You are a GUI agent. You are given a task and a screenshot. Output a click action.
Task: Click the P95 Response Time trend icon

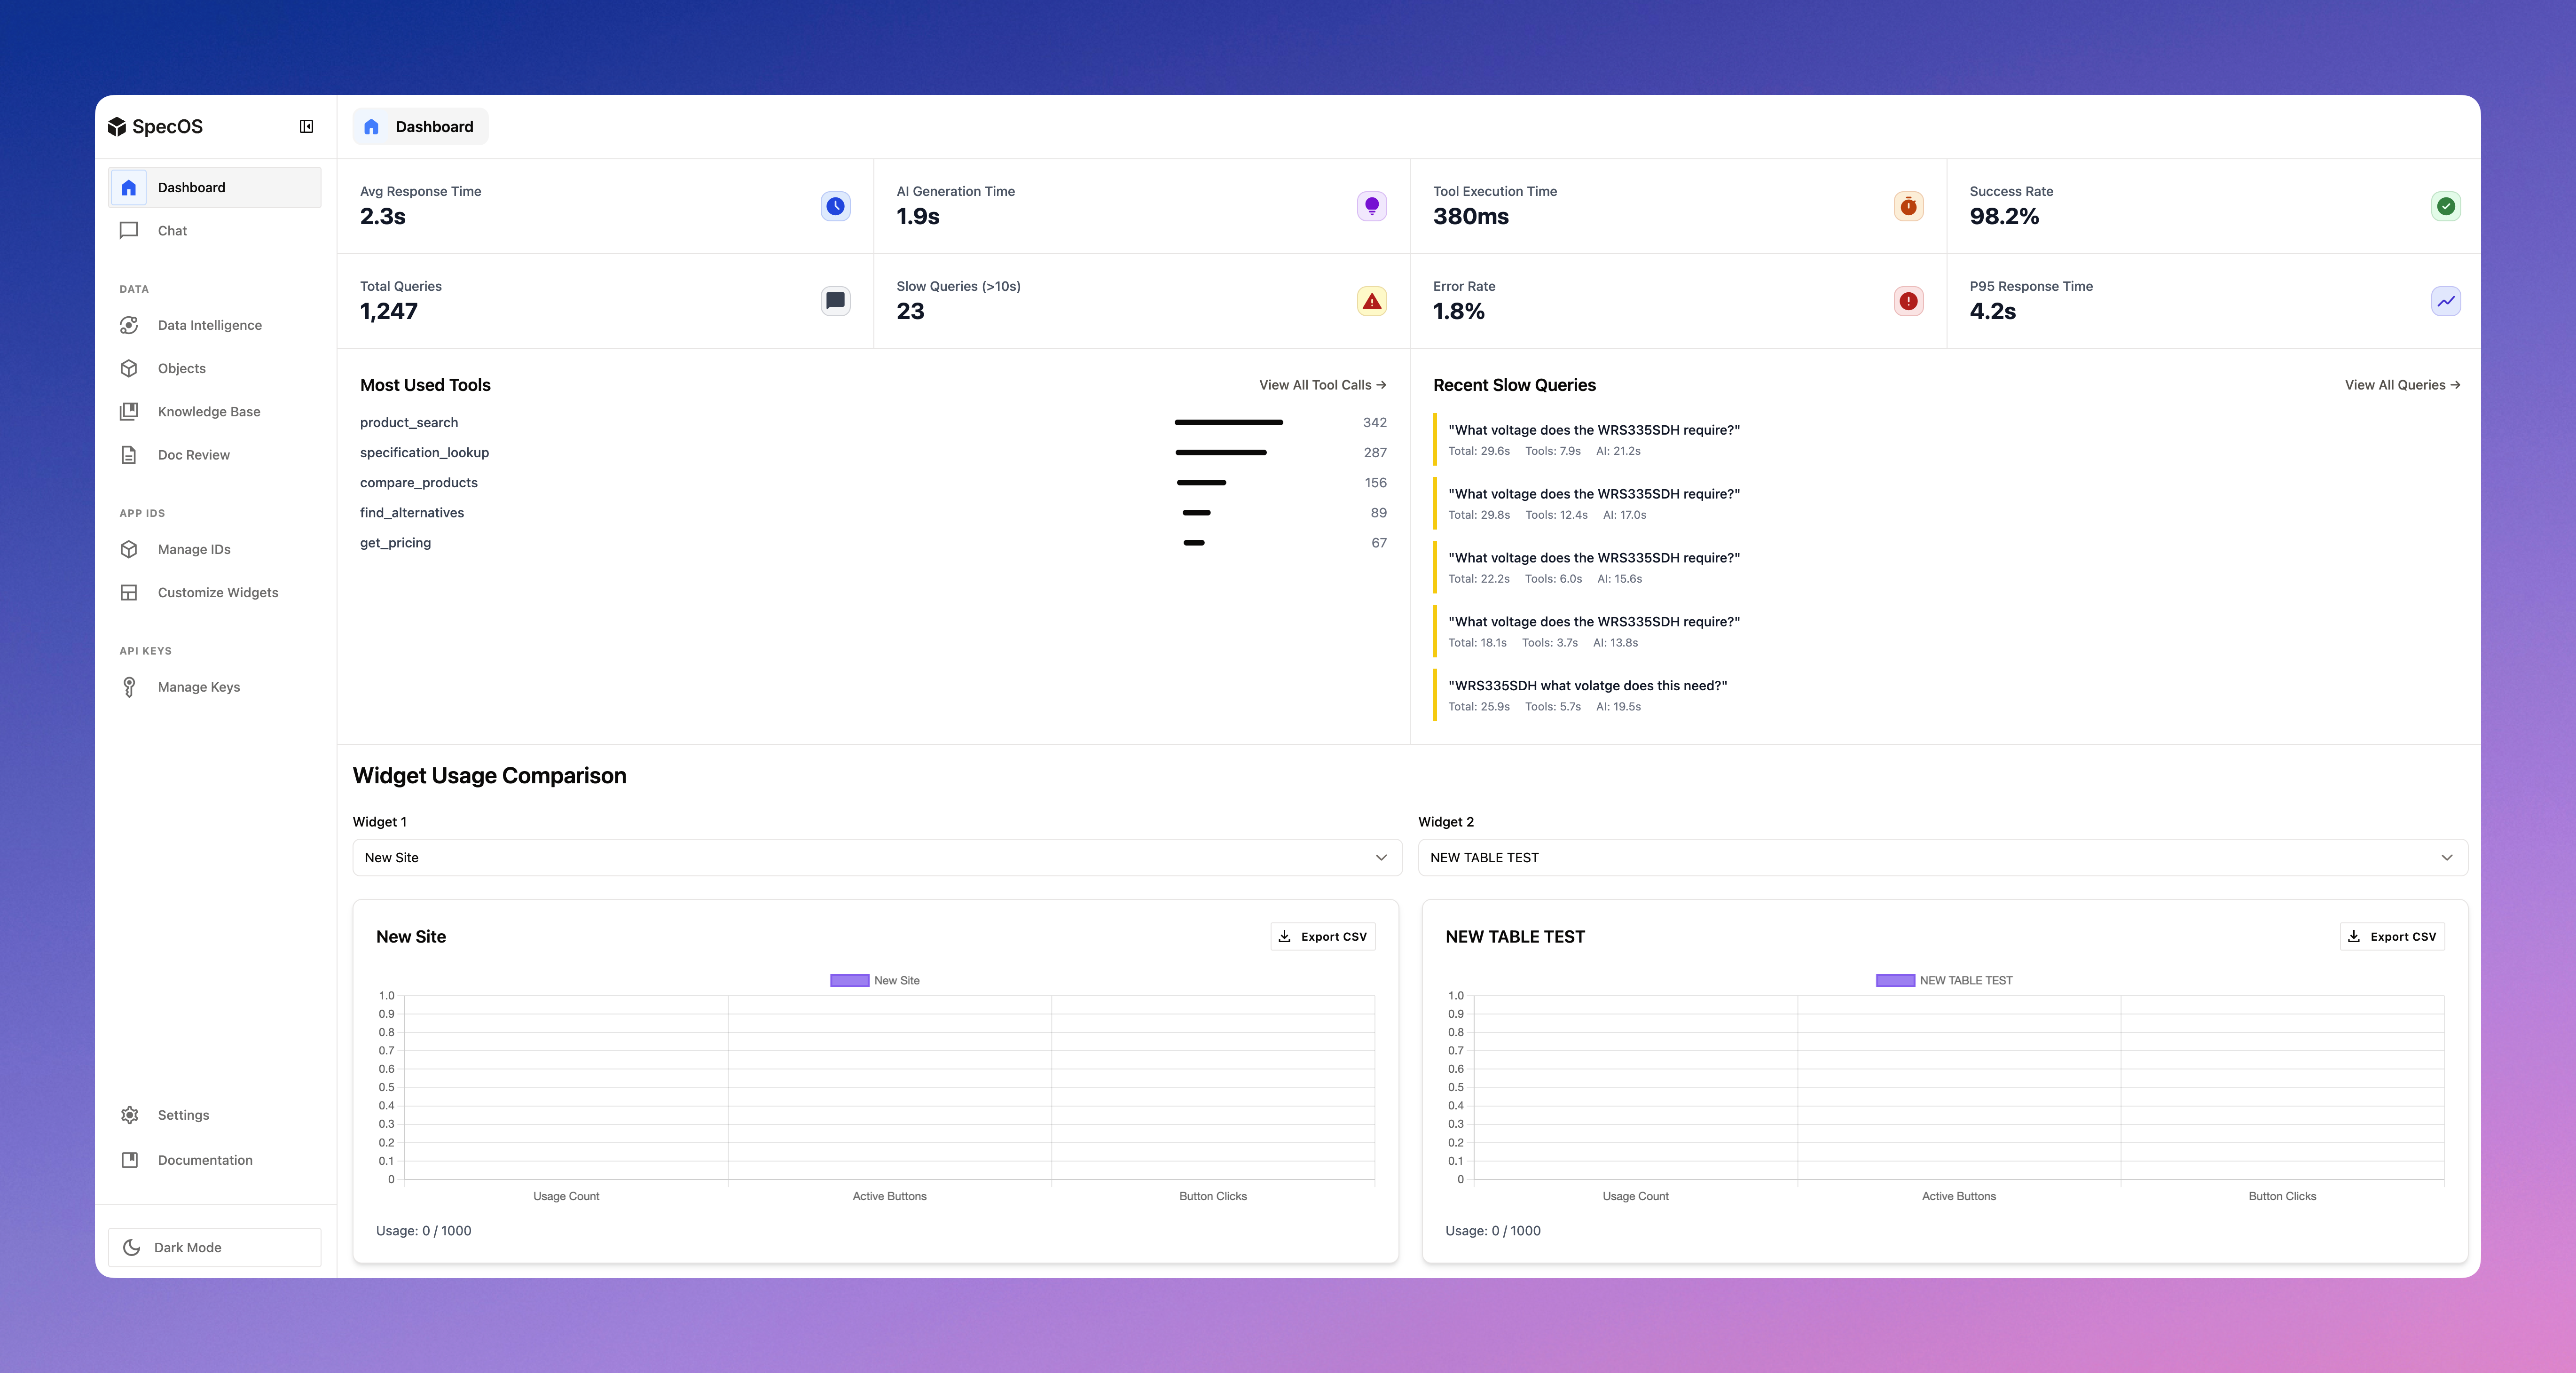click(x=2445, y=301)
